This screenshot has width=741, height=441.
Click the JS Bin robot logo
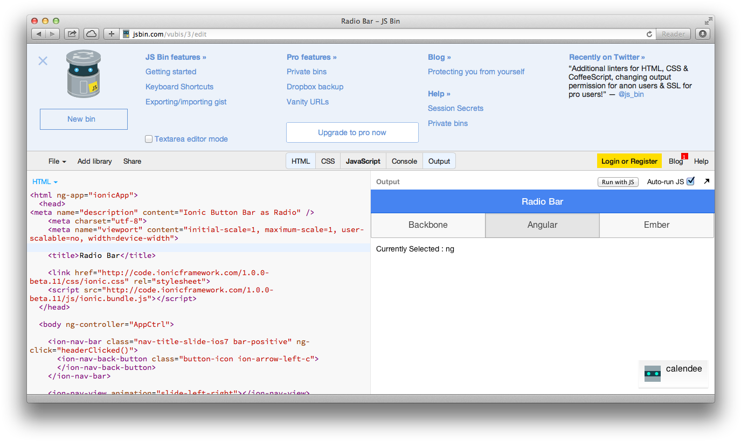(84, 74)
